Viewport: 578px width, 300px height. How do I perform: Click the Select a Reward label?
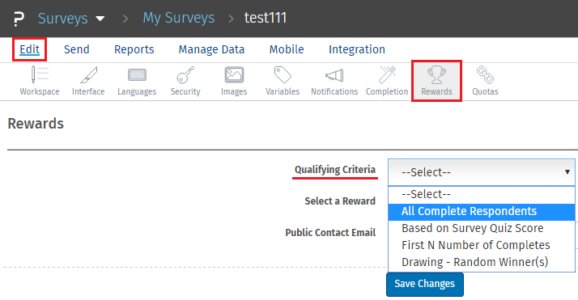click(x=340, y=201)
